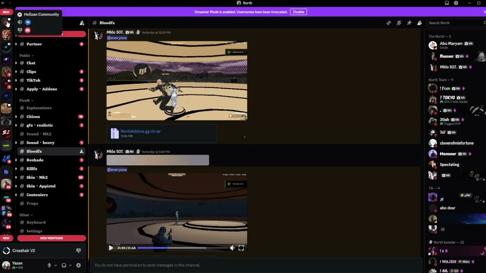The width and height of the screenshot is (486, 273).
Task: Open the Inbox icon in title bar
Action: pyautogui.click(x=447, y=3)
